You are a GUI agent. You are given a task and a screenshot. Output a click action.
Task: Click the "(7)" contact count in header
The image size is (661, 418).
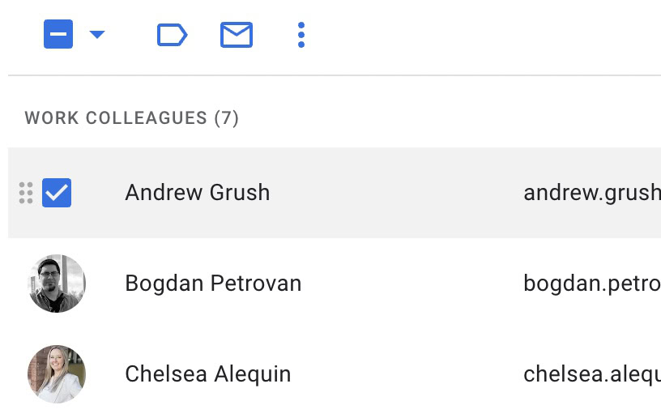[x=226, y=118]
